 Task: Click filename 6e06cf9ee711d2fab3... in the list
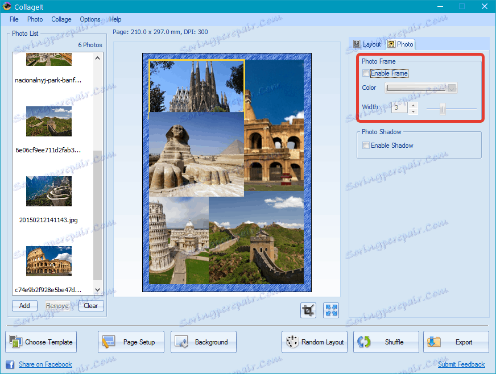[x=48, y=150]
